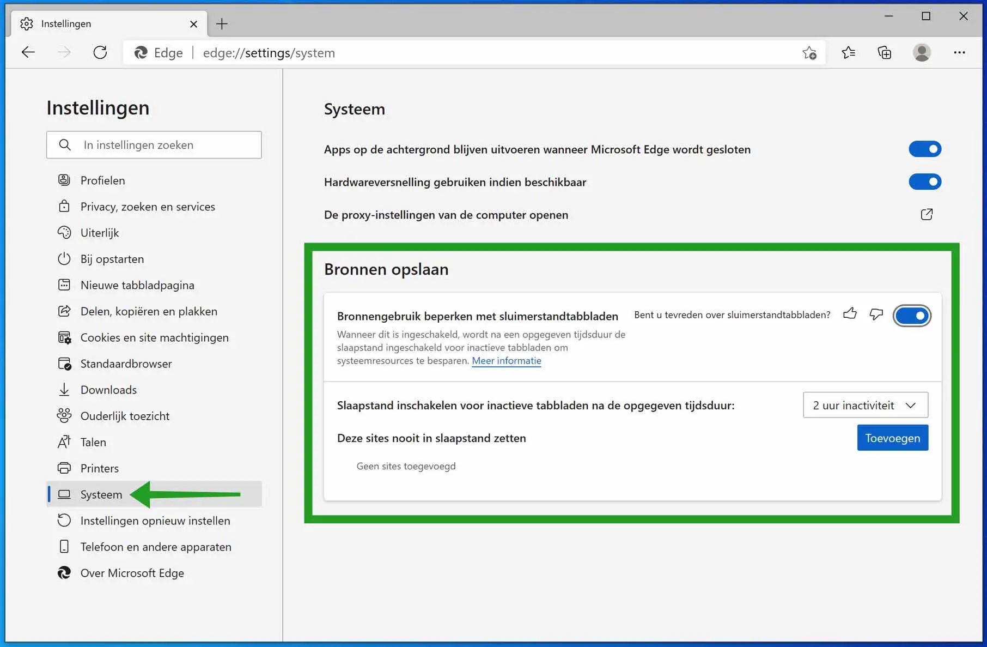Open the profile avatar menu
987x647 pixels.
coord(922,52)
